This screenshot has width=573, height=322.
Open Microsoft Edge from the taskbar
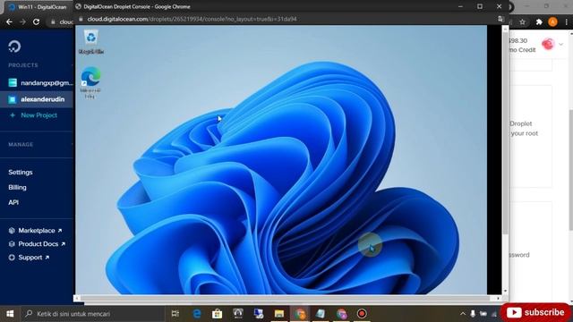tap(197, 314)
